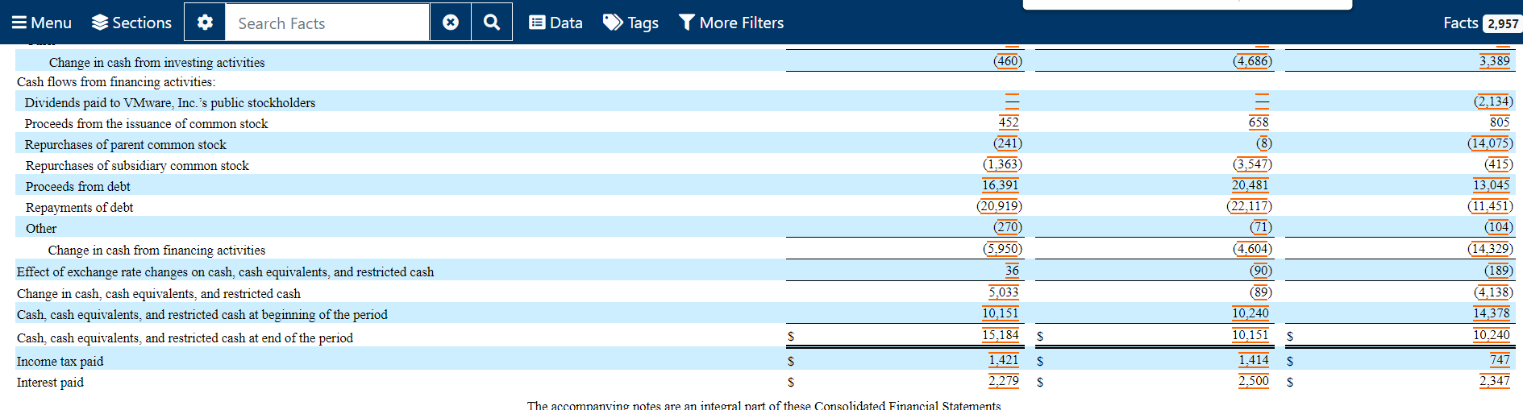The image size is (1523, 410).
Task: Click the search settings gear icon
Action: click(205, 23)
